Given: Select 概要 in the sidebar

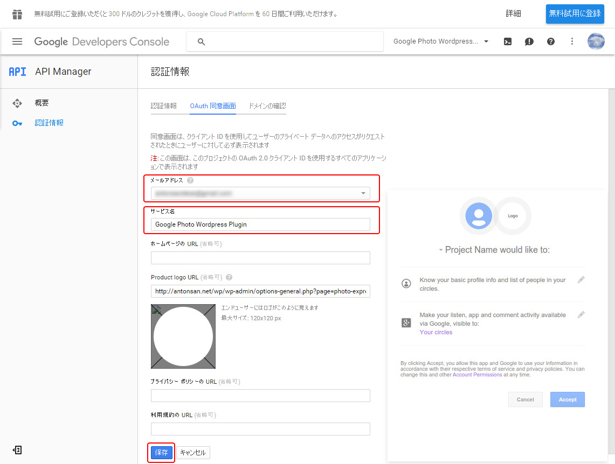Looking at the screenshot, I should 42,103.
